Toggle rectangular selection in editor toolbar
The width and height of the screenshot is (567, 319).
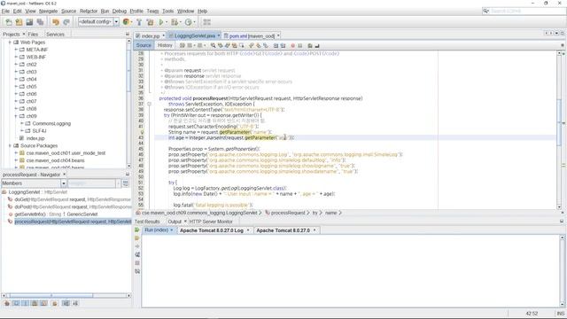pos(242,45)
